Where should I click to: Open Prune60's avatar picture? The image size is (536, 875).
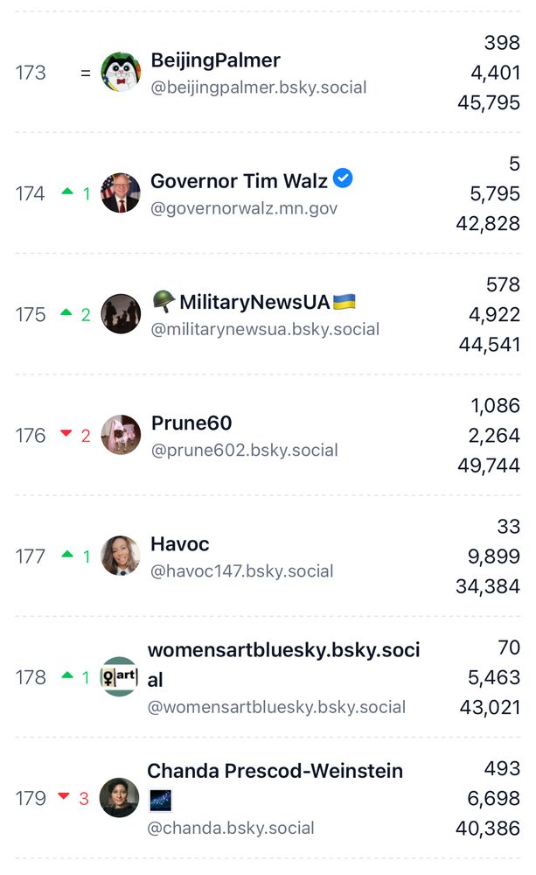(121, 435)
